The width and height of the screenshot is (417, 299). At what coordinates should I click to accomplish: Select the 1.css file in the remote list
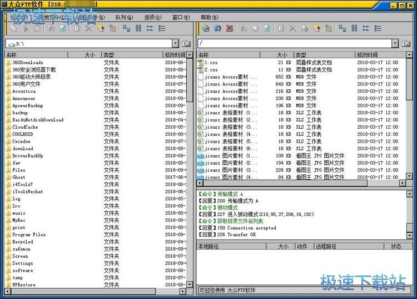click(211, 63)
